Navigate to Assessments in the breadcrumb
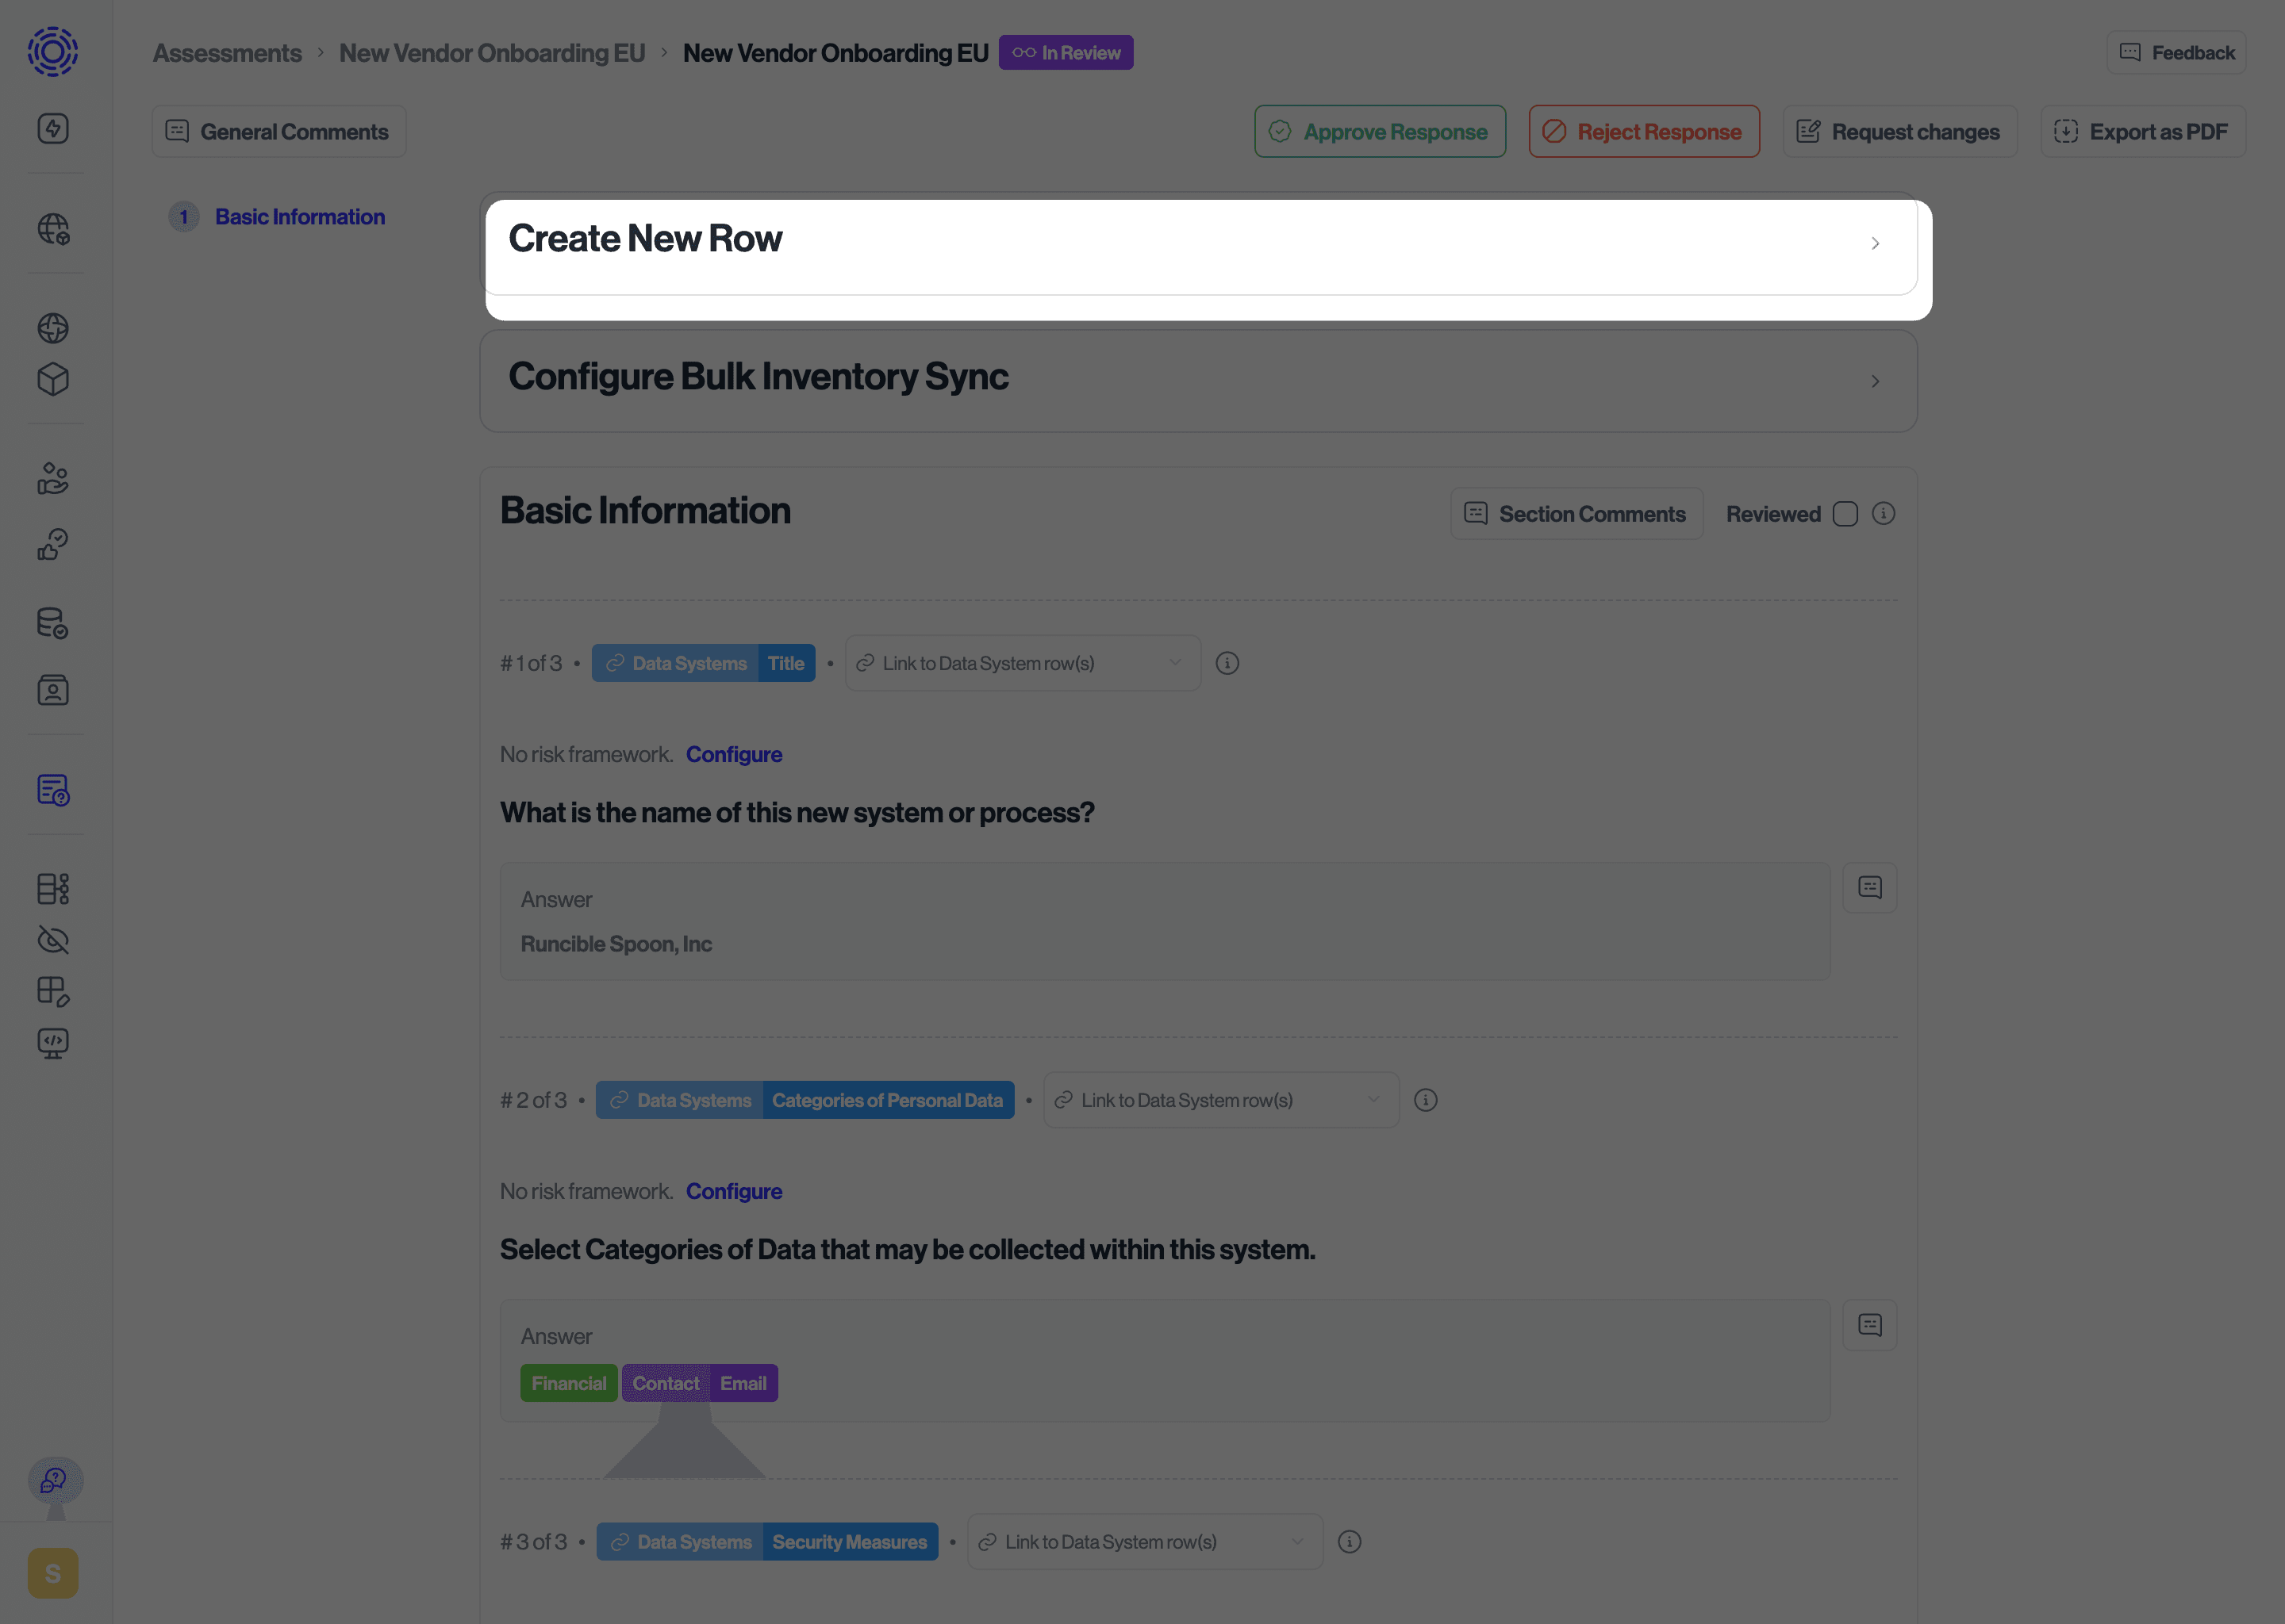The height and width of the screenshot is (1624, 2285). [x=227, y=52]
